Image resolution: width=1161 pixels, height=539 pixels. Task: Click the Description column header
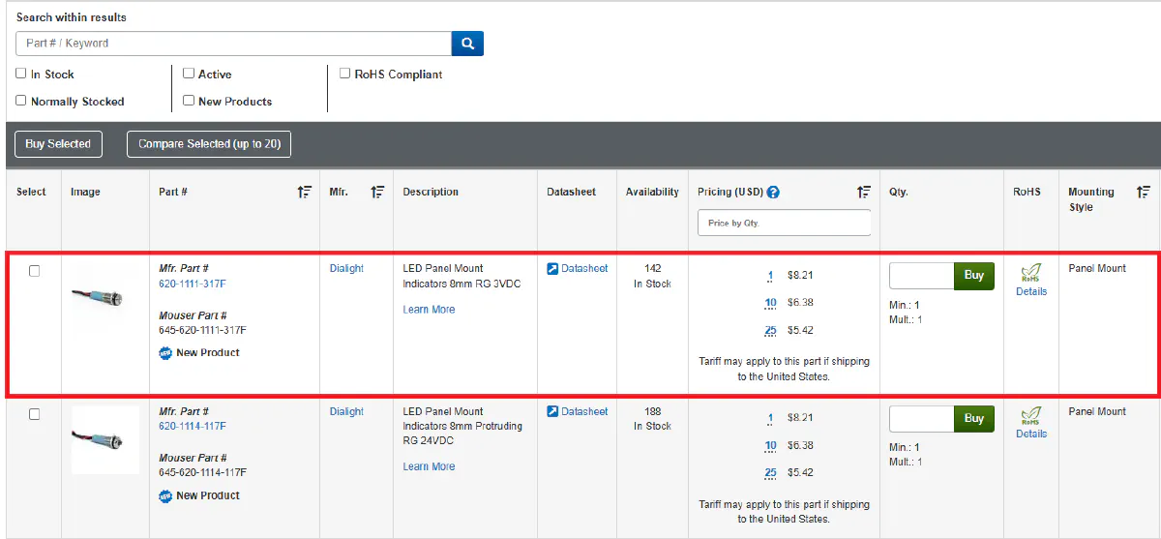point(431,192)
